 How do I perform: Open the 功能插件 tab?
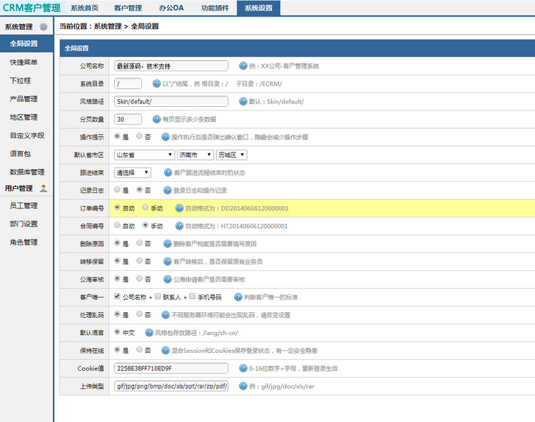(215, 8)
